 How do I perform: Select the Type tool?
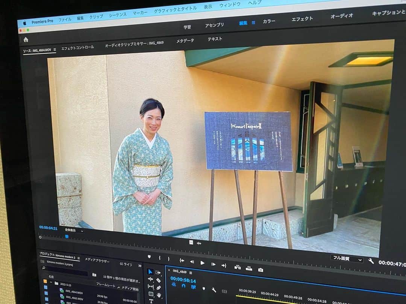[151, 301]
